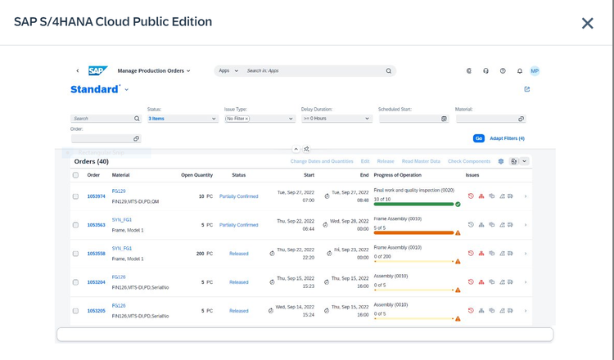Open the question-mark help icon
The height and width of the screenshot is (360, 614).
503,71
